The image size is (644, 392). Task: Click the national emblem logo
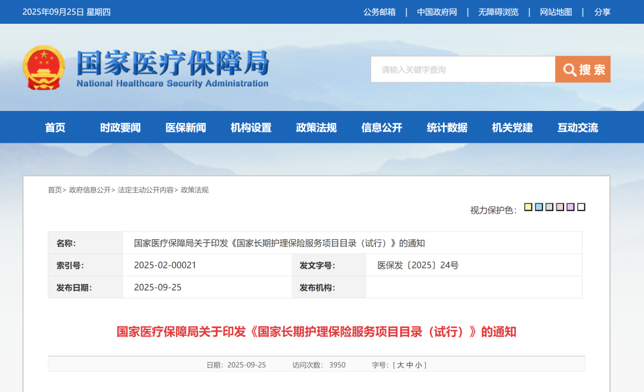click(x=44, y=68)
